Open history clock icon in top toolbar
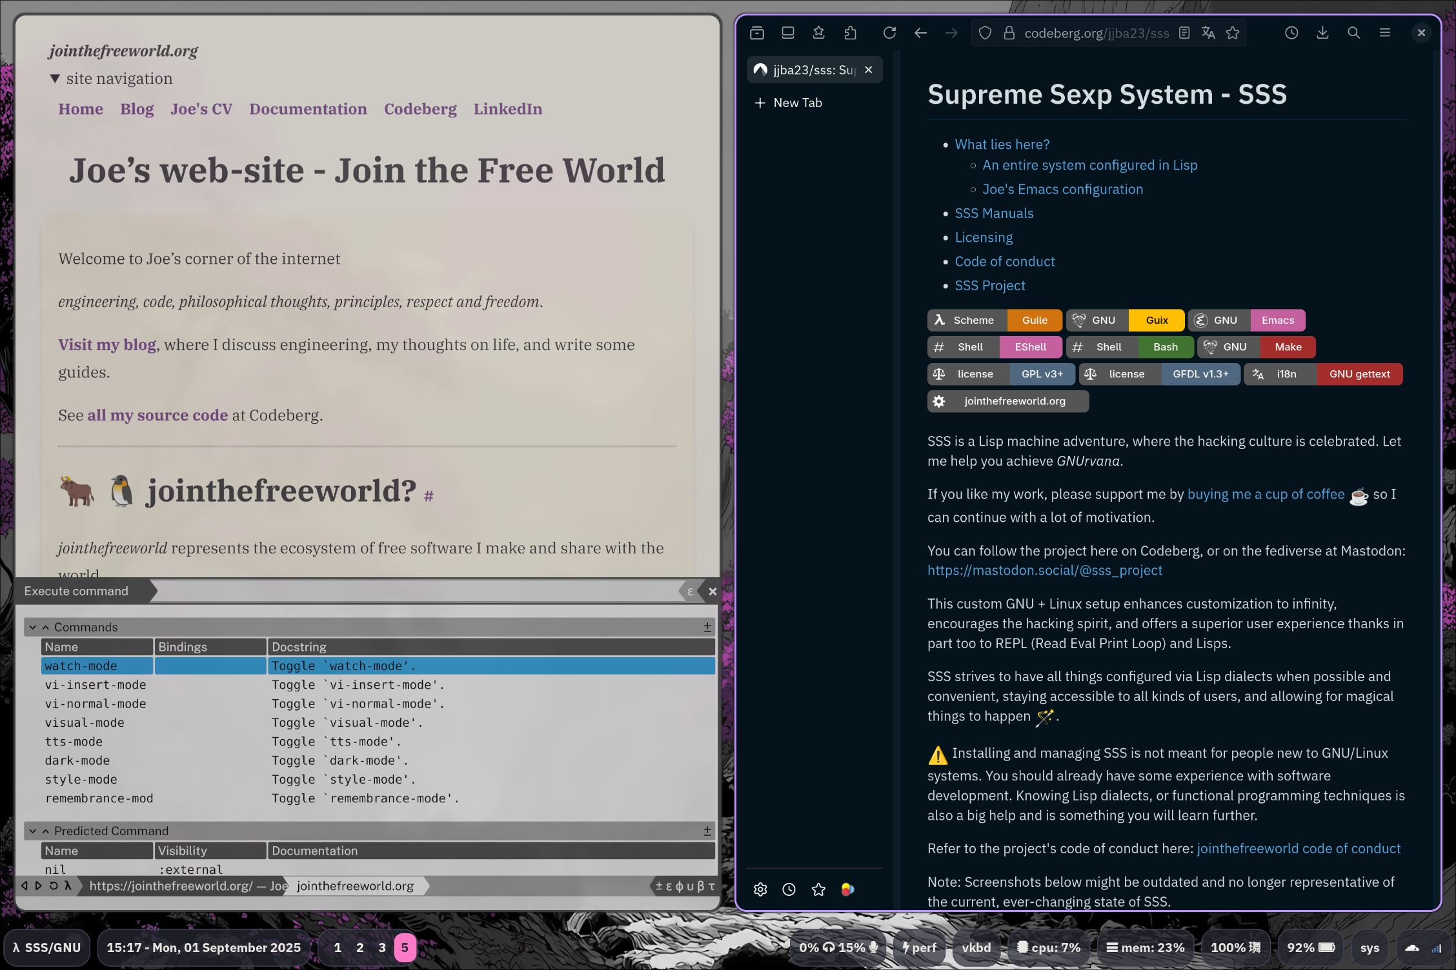Image resolution: width=1456 pixels, height=970 pixels. 1291,33
